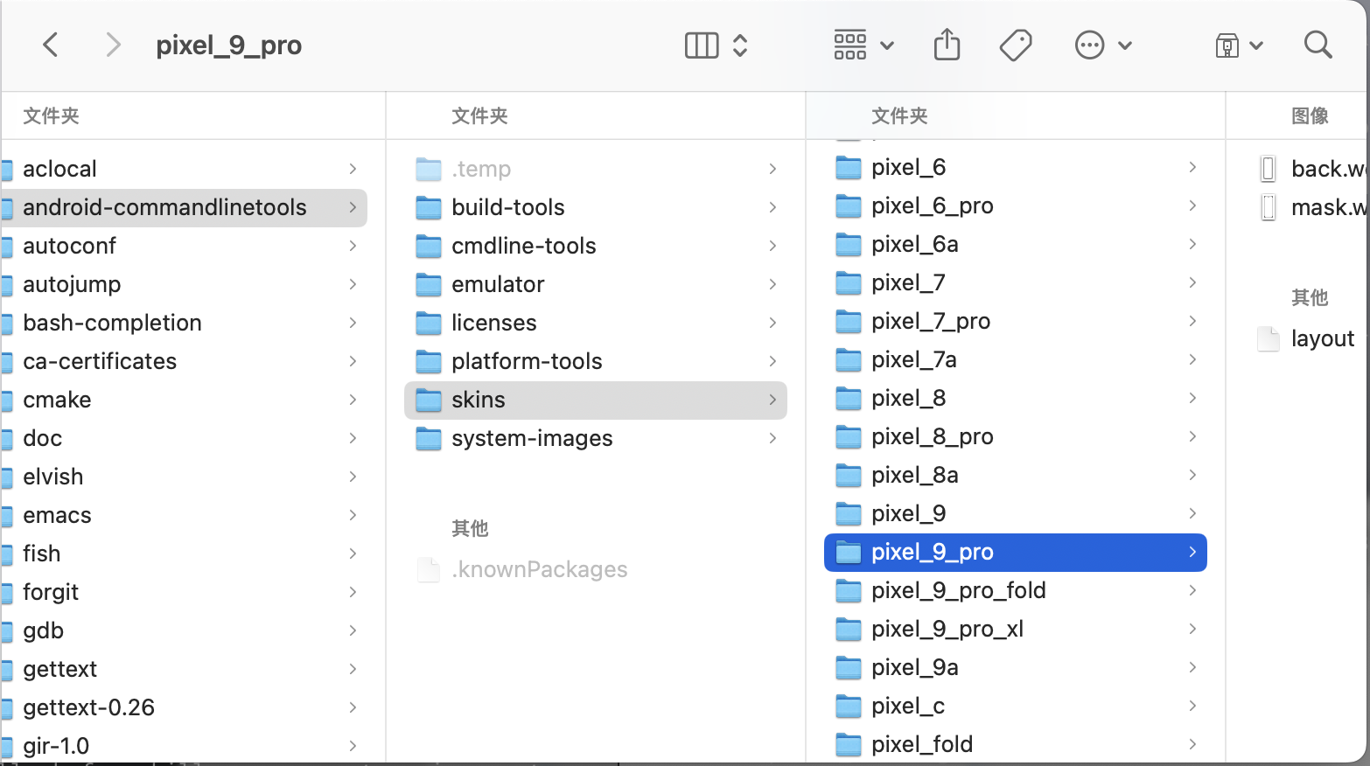
Task: Open the search magnifier icon
Action: click(1318, 45)
